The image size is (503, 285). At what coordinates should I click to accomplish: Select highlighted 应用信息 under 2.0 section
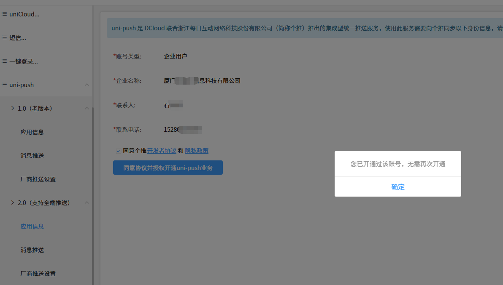coord(32,226)
